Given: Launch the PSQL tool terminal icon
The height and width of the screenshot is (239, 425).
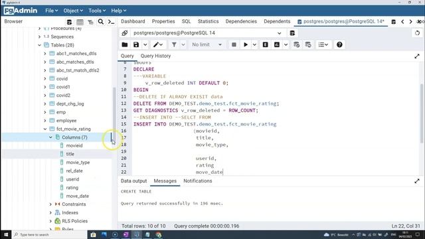Looking at the screenshot, I should 111,22.
